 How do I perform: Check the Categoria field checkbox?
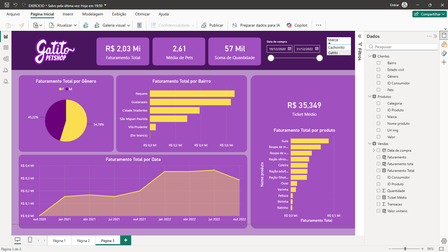[378, 103]
